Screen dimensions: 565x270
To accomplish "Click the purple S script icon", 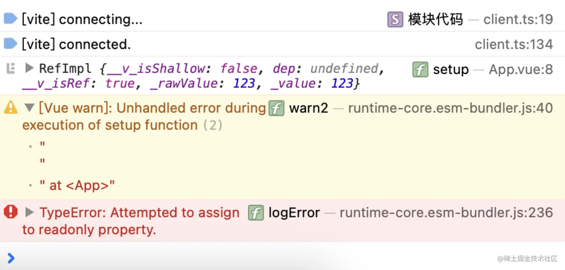I will [395, 19].
